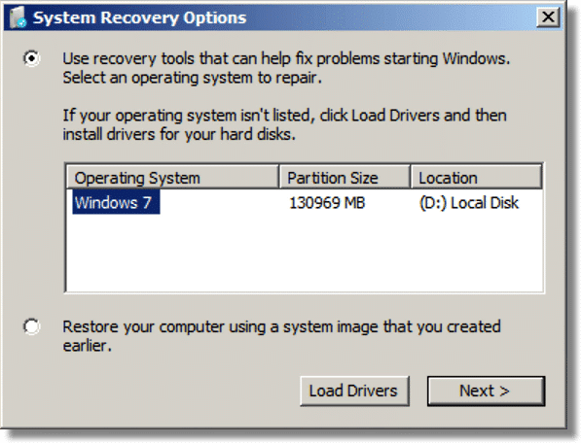Click divider between Partition Size and Location headers
Screen dimensions: 581x443
pyautogui.click(x=411, y=178)
